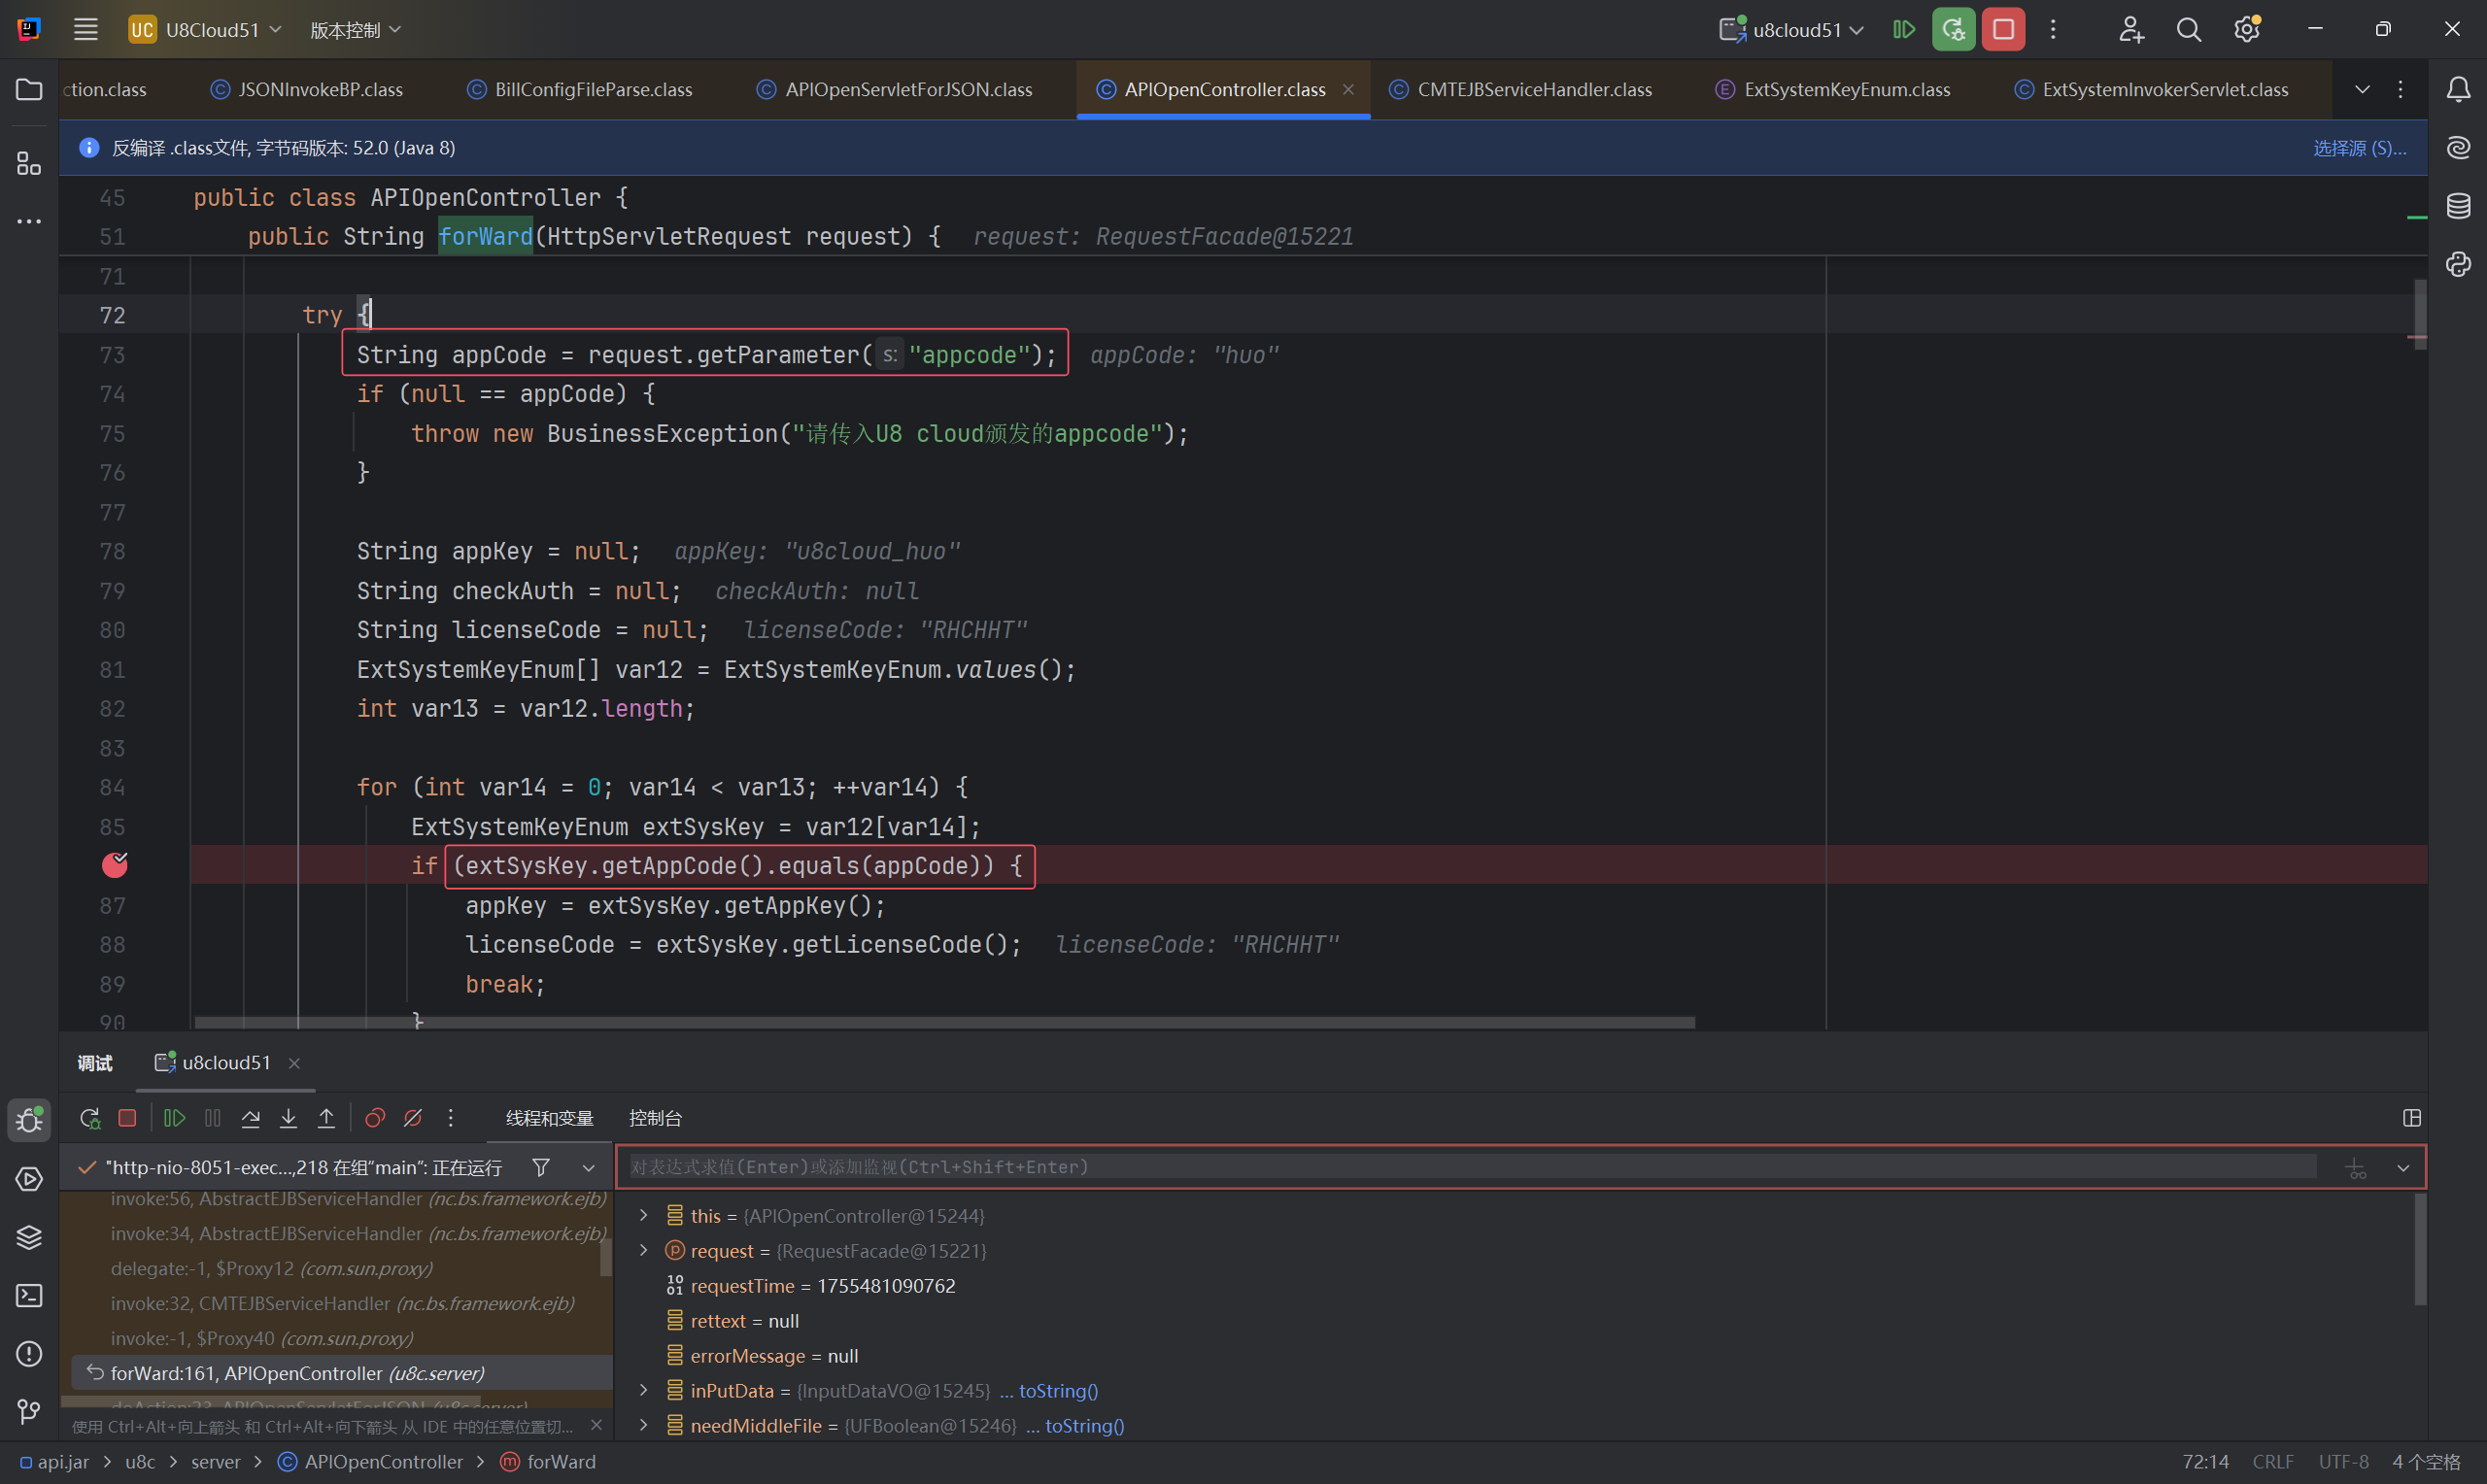Open the 线程和变量 threads and variables tab

pos(549,1118)
